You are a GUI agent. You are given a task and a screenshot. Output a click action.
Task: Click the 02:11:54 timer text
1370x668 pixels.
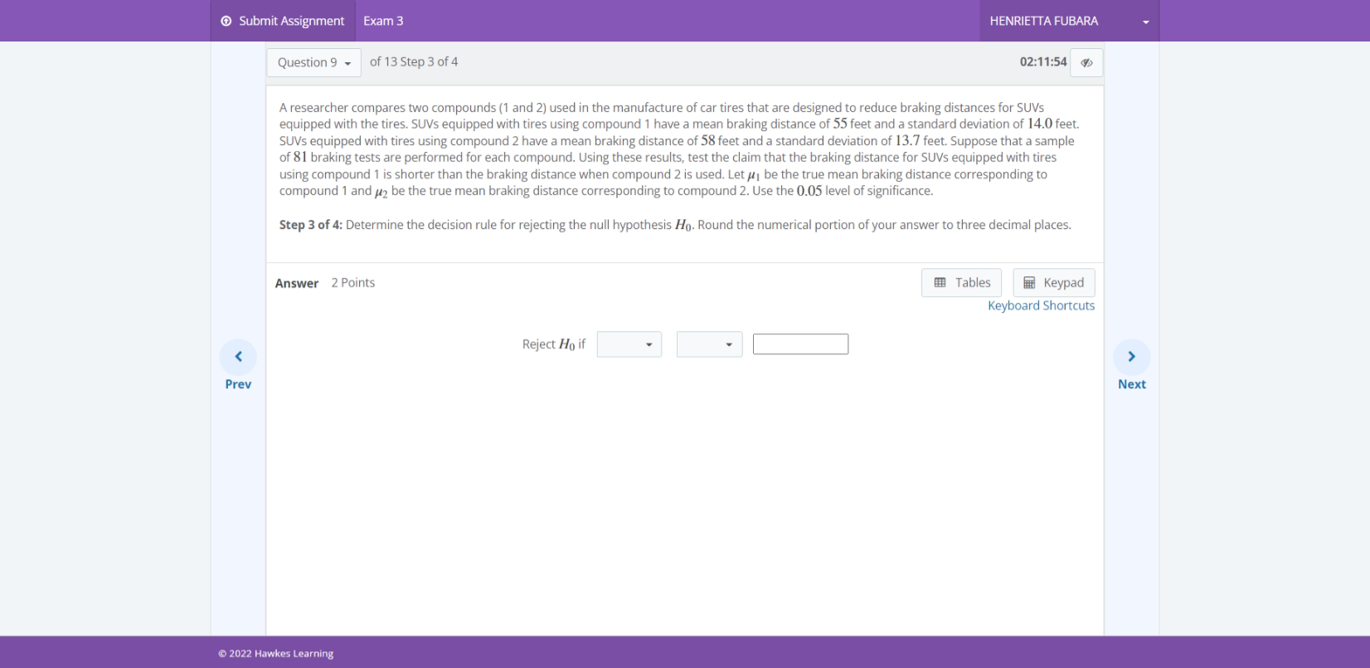coord(1043,62)
